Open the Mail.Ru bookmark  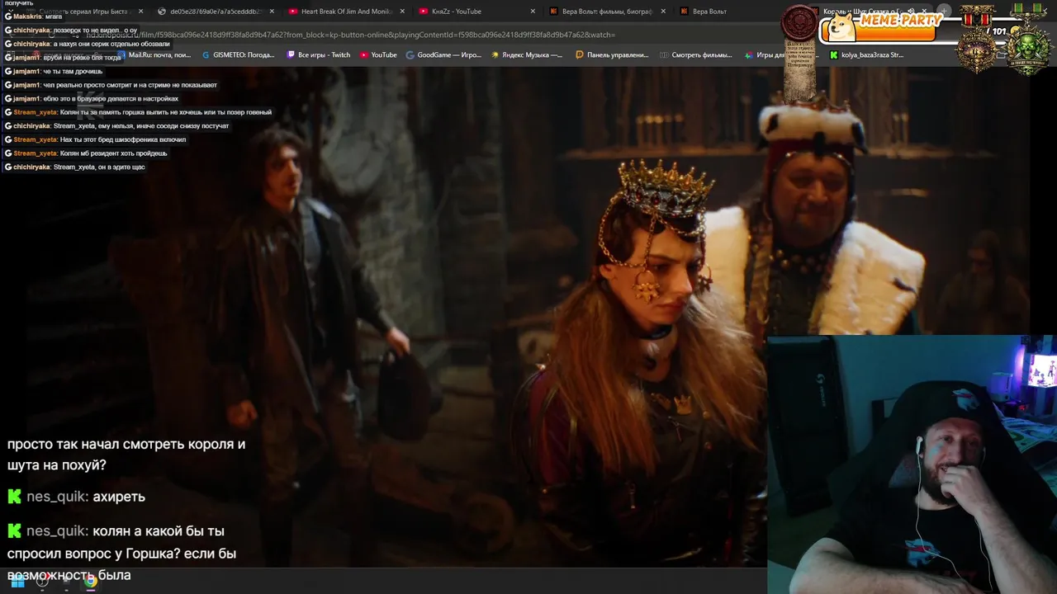coord(154,55)
